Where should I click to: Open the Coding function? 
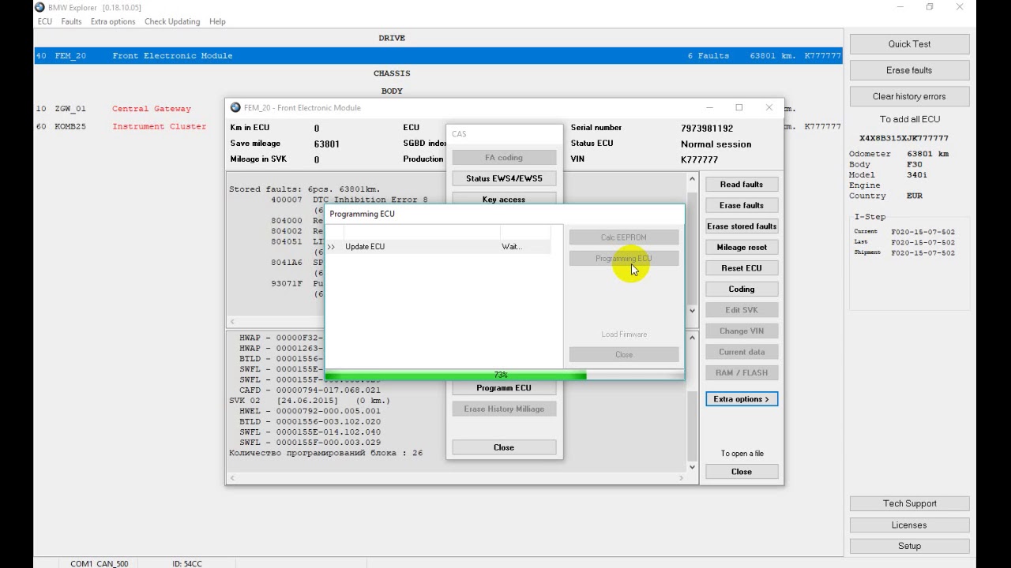742,289
